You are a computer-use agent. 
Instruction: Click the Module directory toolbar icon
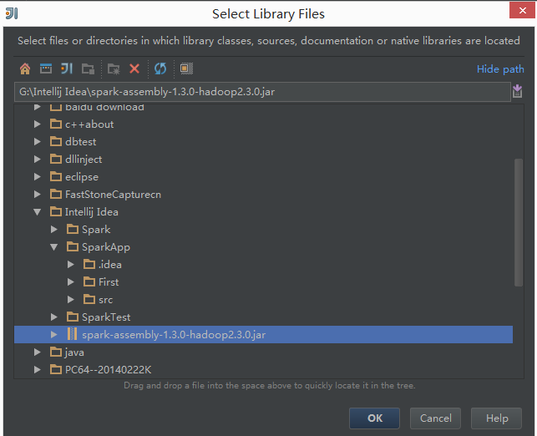click(88, 68)
